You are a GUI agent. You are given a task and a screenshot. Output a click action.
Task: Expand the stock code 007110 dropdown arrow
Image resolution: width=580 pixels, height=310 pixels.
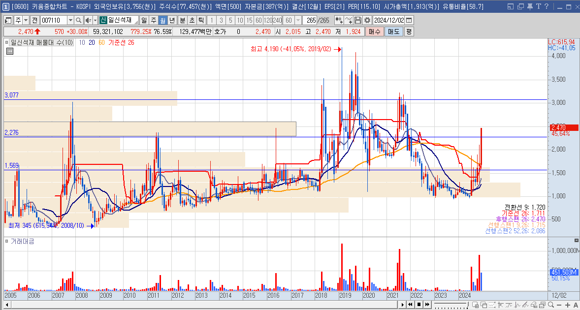70,20
